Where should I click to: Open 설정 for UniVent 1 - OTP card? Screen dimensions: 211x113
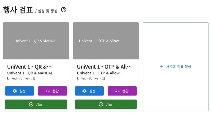coord(89,91)
